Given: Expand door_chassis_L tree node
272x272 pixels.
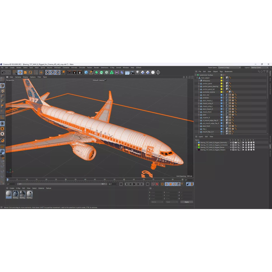Looking at the screenshot, I should tap(199, 100).
